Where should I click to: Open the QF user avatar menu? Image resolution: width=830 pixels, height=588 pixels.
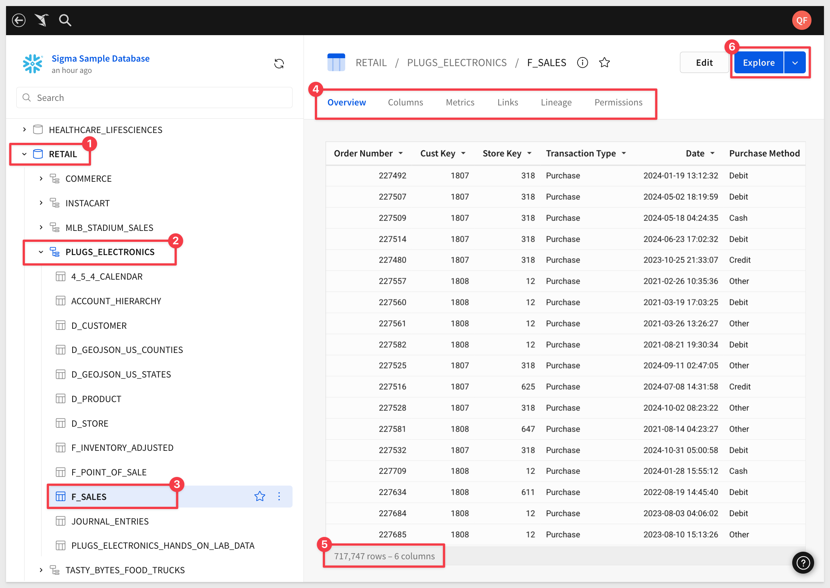click(801, 20)
